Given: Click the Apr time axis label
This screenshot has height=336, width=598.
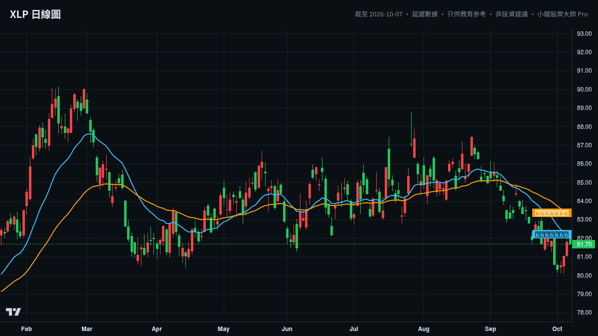Looking at the screenshot, I should coord(157,329).
